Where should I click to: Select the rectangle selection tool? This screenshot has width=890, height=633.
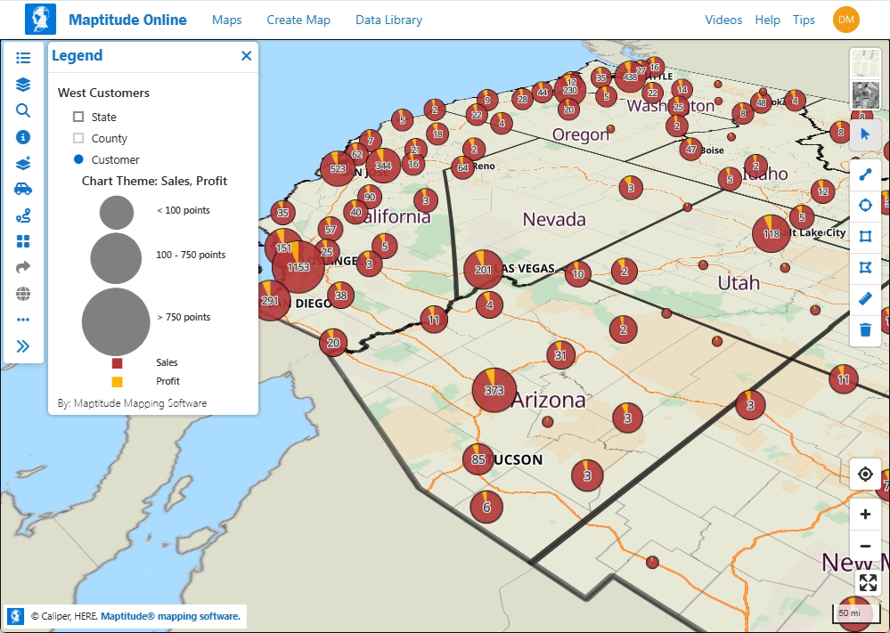point(865,236)
